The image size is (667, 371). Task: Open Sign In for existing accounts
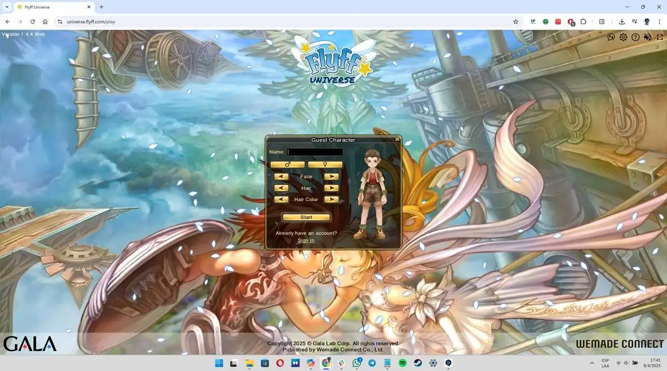[306, 240]
